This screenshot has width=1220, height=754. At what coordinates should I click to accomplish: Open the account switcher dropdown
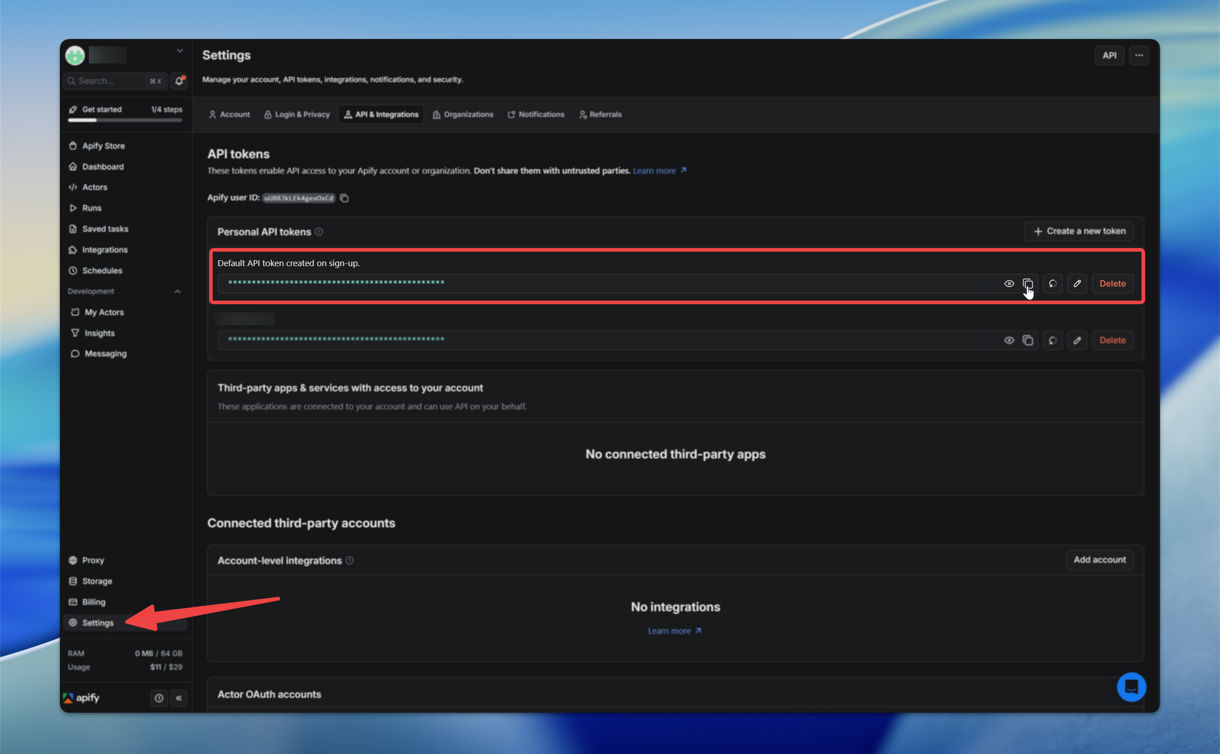point(180,51)
